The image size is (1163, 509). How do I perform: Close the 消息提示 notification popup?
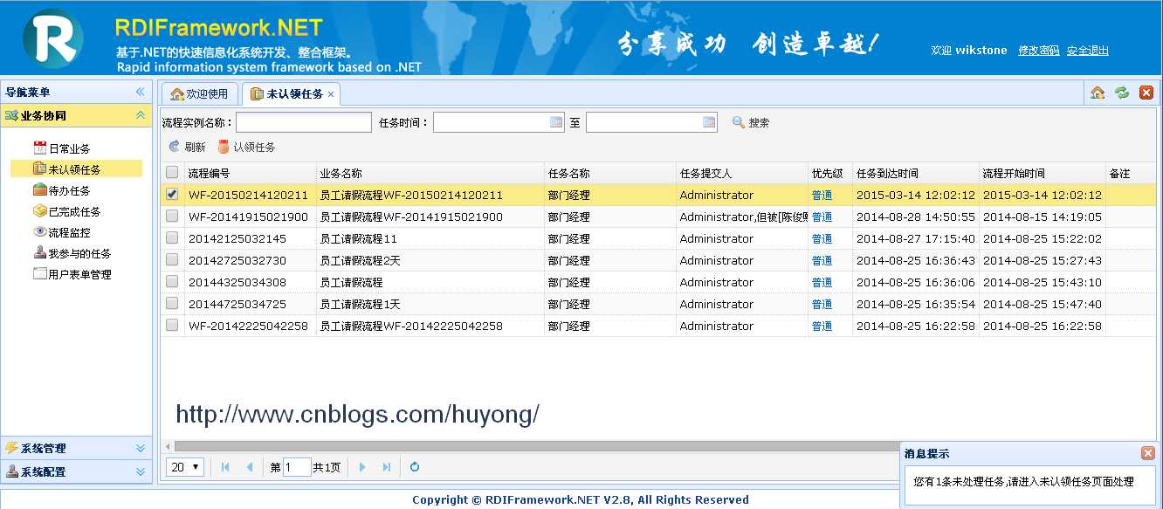(x=1147, y=453)
